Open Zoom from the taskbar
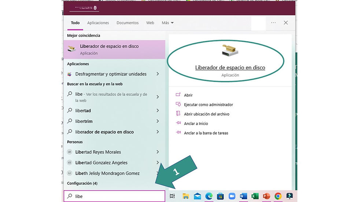The height and width of the screenshot is (202, 359). (232, 196)
